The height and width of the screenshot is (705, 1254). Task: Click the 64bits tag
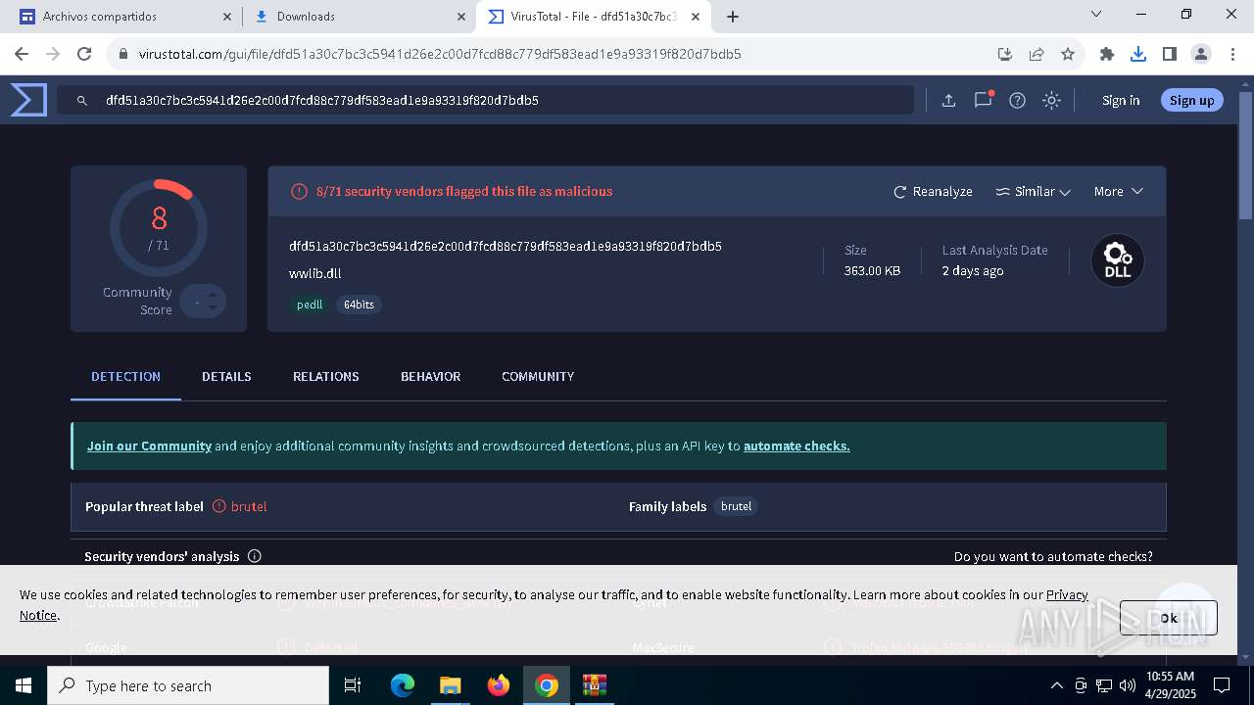359,305
